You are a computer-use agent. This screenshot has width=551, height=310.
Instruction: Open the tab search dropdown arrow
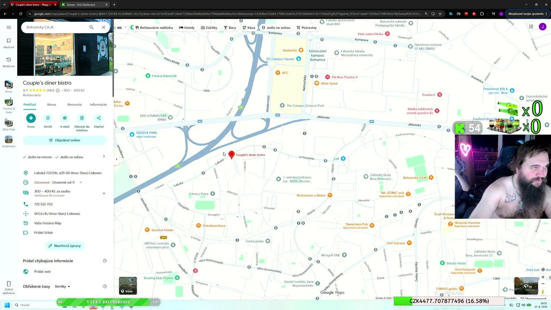(5, 5)
